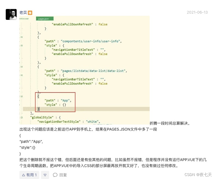
Task: Upvote the comment with 有用 1 button
Action: click(29, 175)
